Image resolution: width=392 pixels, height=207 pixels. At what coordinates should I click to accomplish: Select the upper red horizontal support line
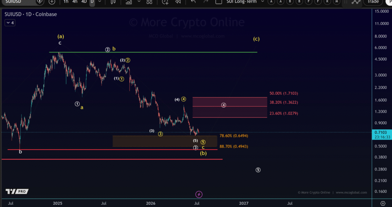tap(112, 149)
